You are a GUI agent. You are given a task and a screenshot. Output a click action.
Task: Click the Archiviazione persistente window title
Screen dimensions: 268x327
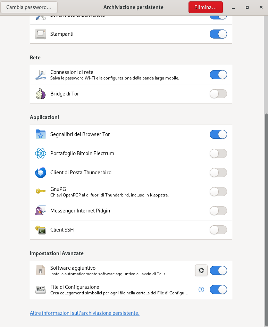tap(133, 7)
